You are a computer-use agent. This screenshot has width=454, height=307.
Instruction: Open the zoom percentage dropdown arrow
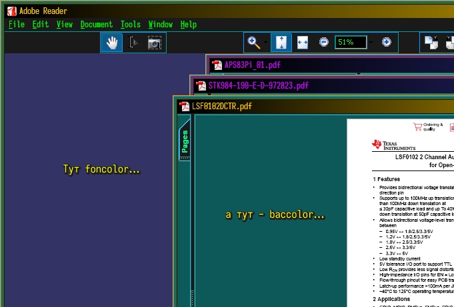371,42
